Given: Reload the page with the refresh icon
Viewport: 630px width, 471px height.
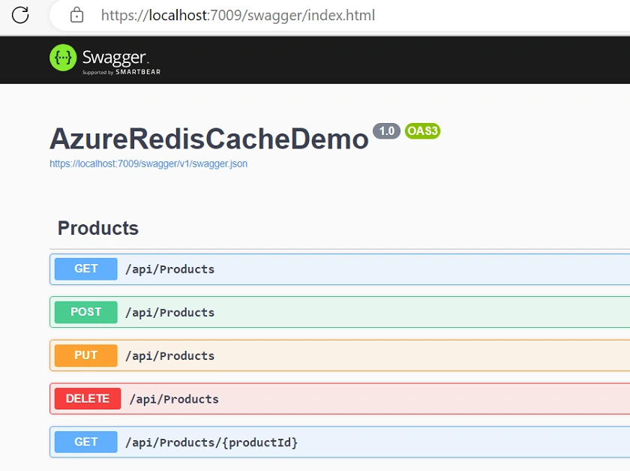Looking at the screenshot, I should (x=20, y=15).
